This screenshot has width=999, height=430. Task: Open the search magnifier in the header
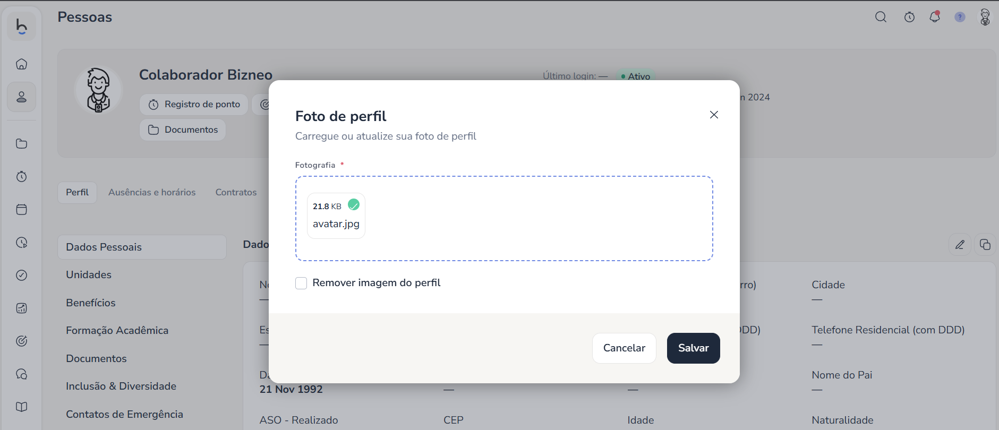tap(881, 17)
